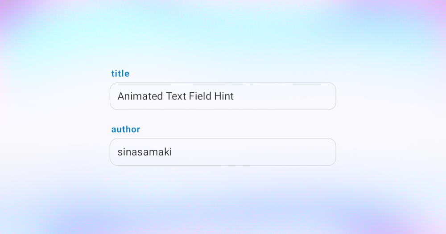Click the gradient background above title label
Screen dimensions: 446x234
coord(223,34)
